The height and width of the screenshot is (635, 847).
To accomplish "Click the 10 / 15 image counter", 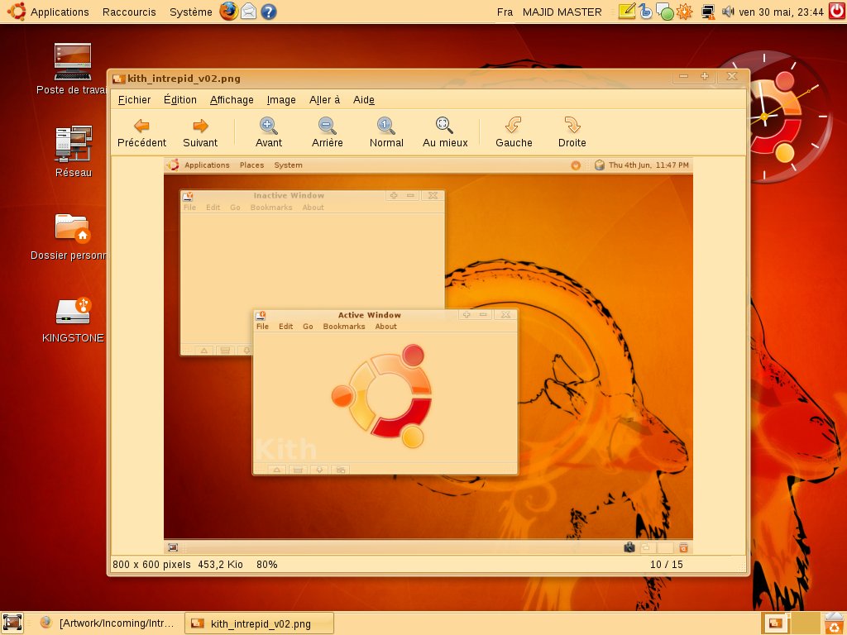I will (666, 564).
